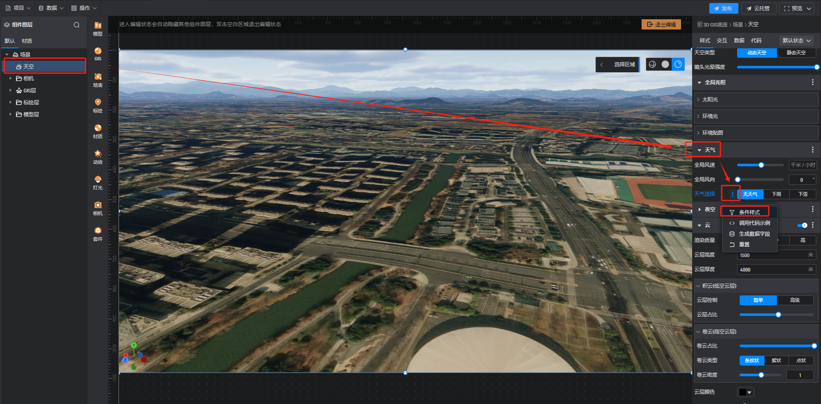Open the more menu for 全局光照
The image size is (821, 404).
click(812, 82)
